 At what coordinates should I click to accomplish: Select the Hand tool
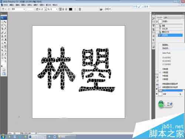click(2, 57)
